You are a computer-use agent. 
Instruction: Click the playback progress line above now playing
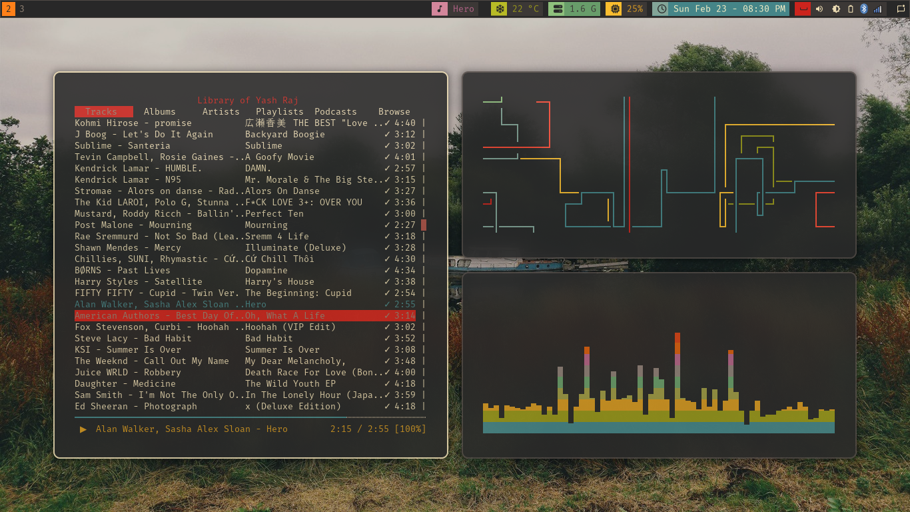[250, 417]
